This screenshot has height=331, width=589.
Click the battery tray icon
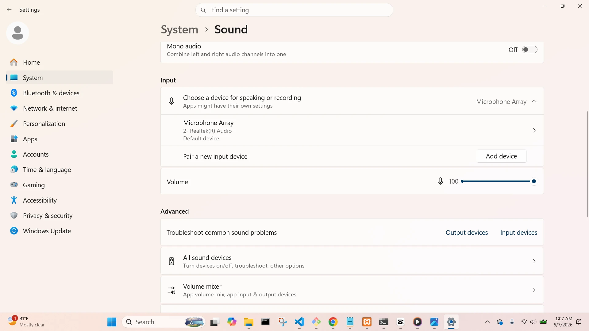543,322
